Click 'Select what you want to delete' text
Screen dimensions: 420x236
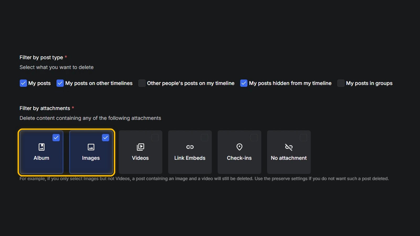(x=56, y=67)
